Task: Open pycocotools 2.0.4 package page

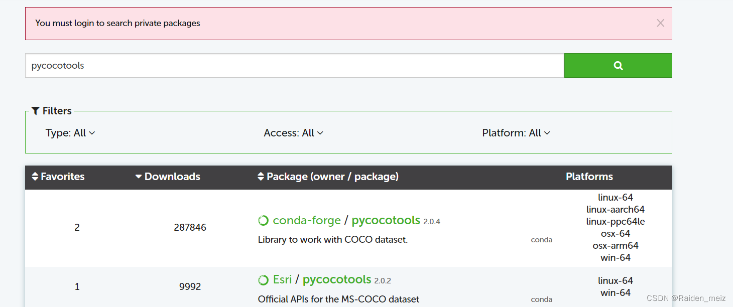Action: click(x=386, y=220)
